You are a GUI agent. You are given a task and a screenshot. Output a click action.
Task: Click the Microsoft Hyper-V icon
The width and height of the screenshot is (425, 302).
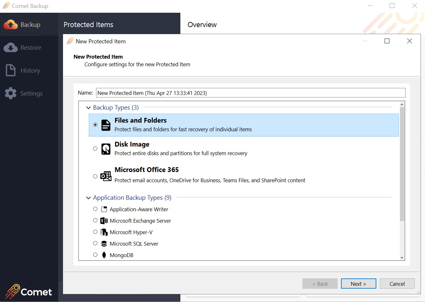104,232
